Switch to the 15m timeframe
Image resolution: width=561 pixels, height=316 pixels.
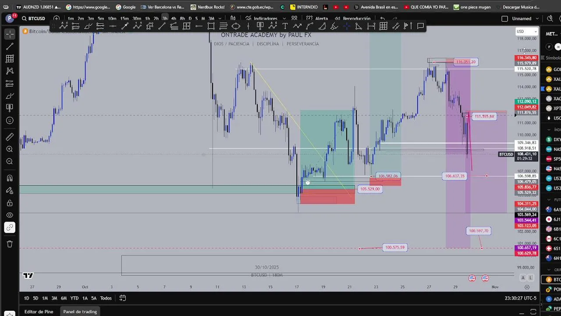coord(124,18)
